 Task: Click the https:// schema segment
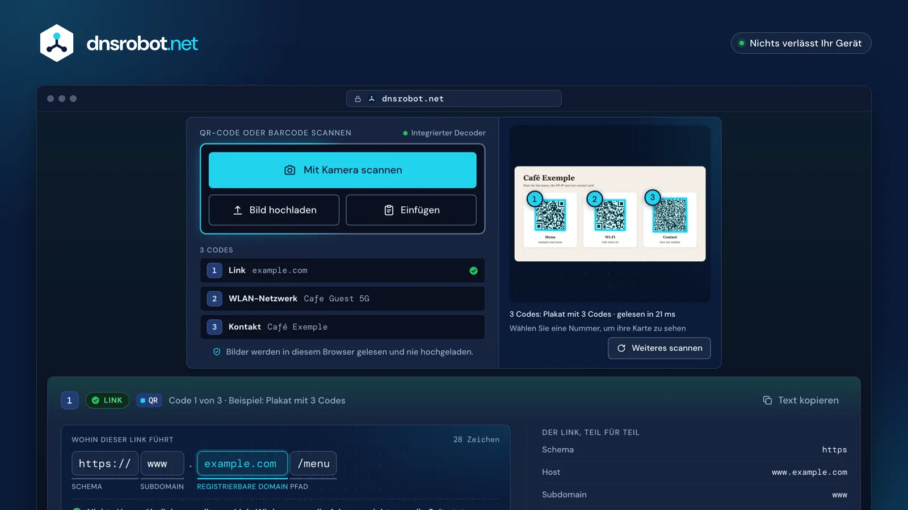tap(105, 464)
